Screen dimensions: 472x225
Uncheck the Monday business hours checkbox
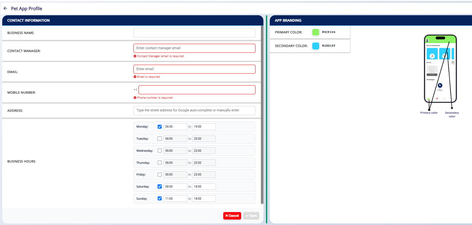coord(160,127)
